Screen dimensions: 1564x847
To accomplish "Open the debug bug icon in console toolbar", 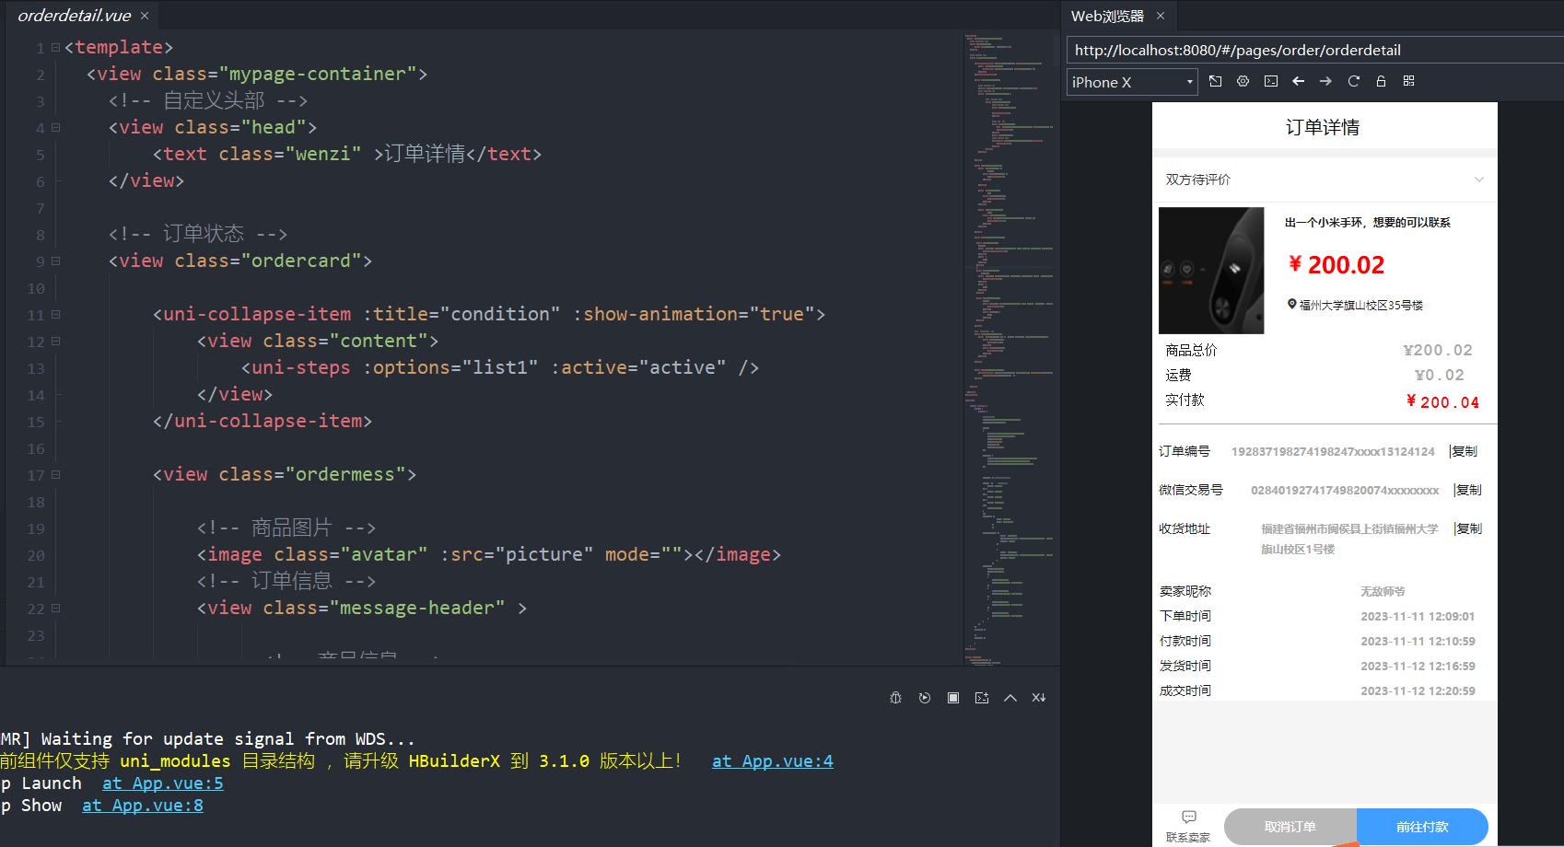I will click(x=895, y=698).
